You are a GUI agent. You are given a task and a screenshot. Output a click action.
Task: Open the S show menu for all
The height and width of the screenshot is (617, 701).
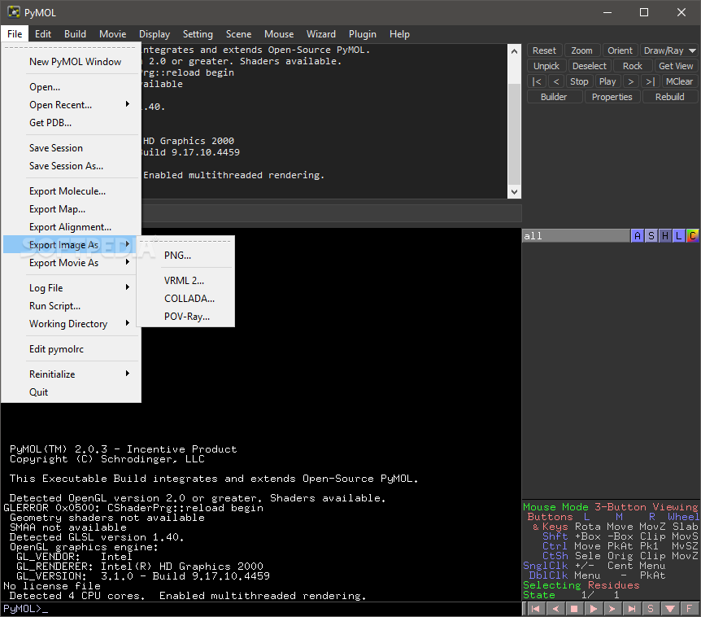click(x=651, y=236)
